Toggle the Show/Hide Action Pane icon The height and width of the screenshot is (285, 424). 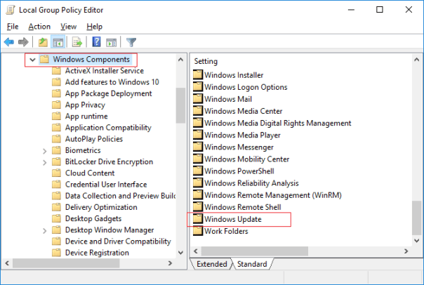click(112, 42)
